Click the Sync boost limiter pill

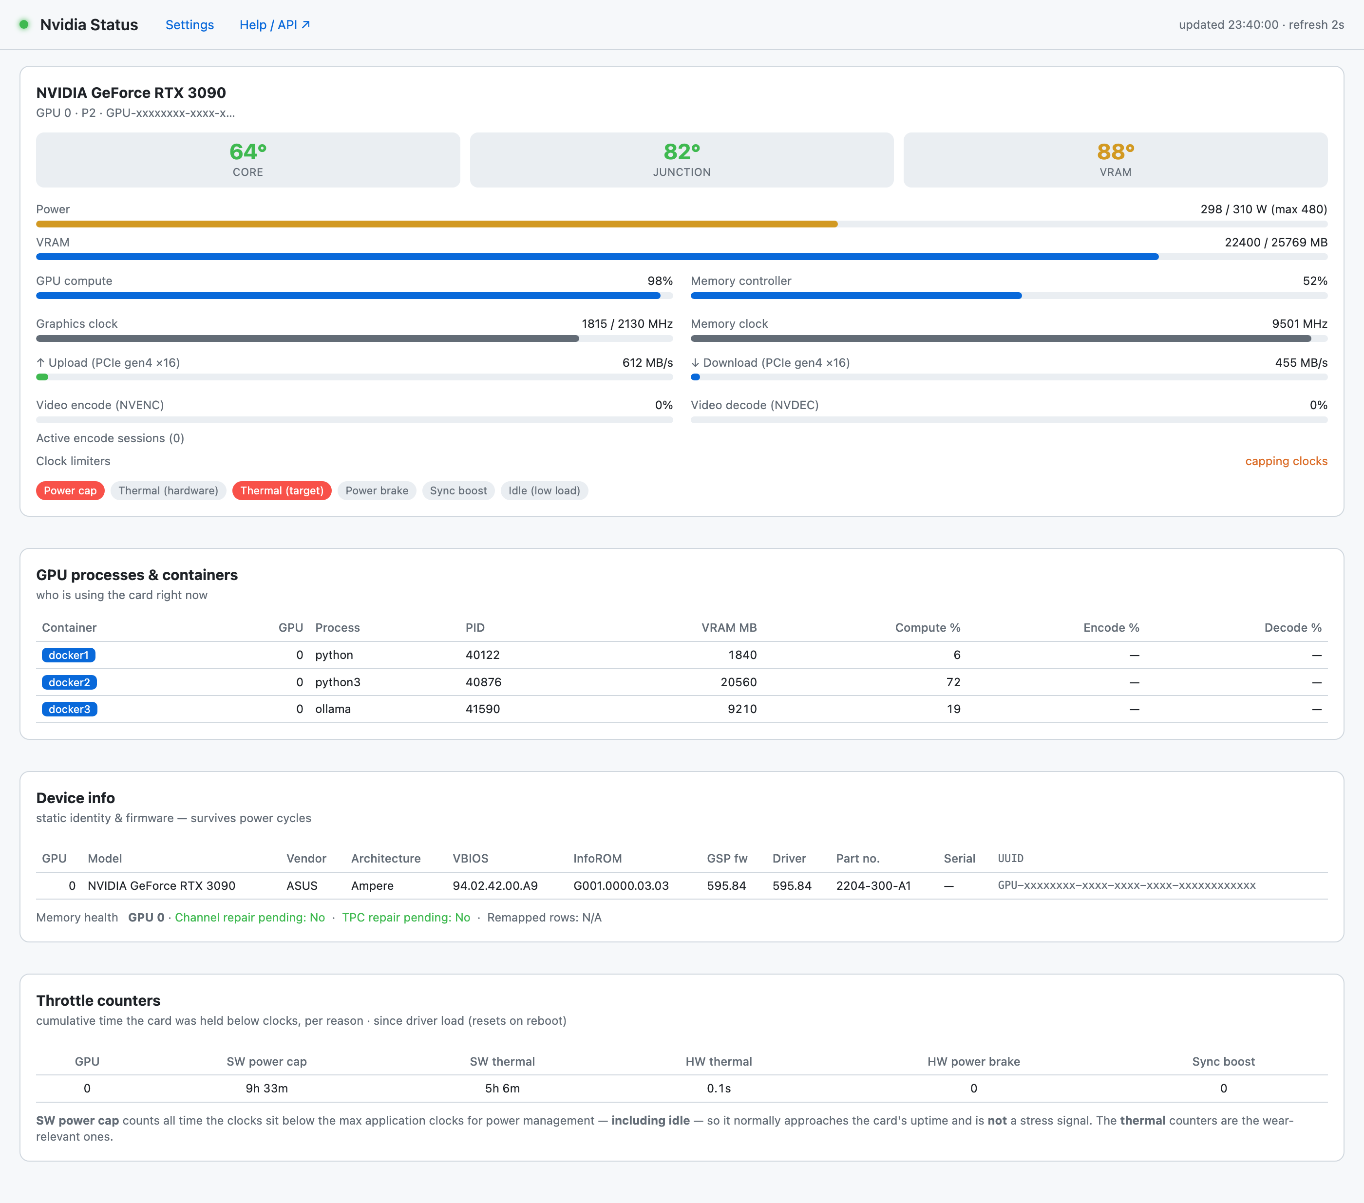[x=458, y=490]
